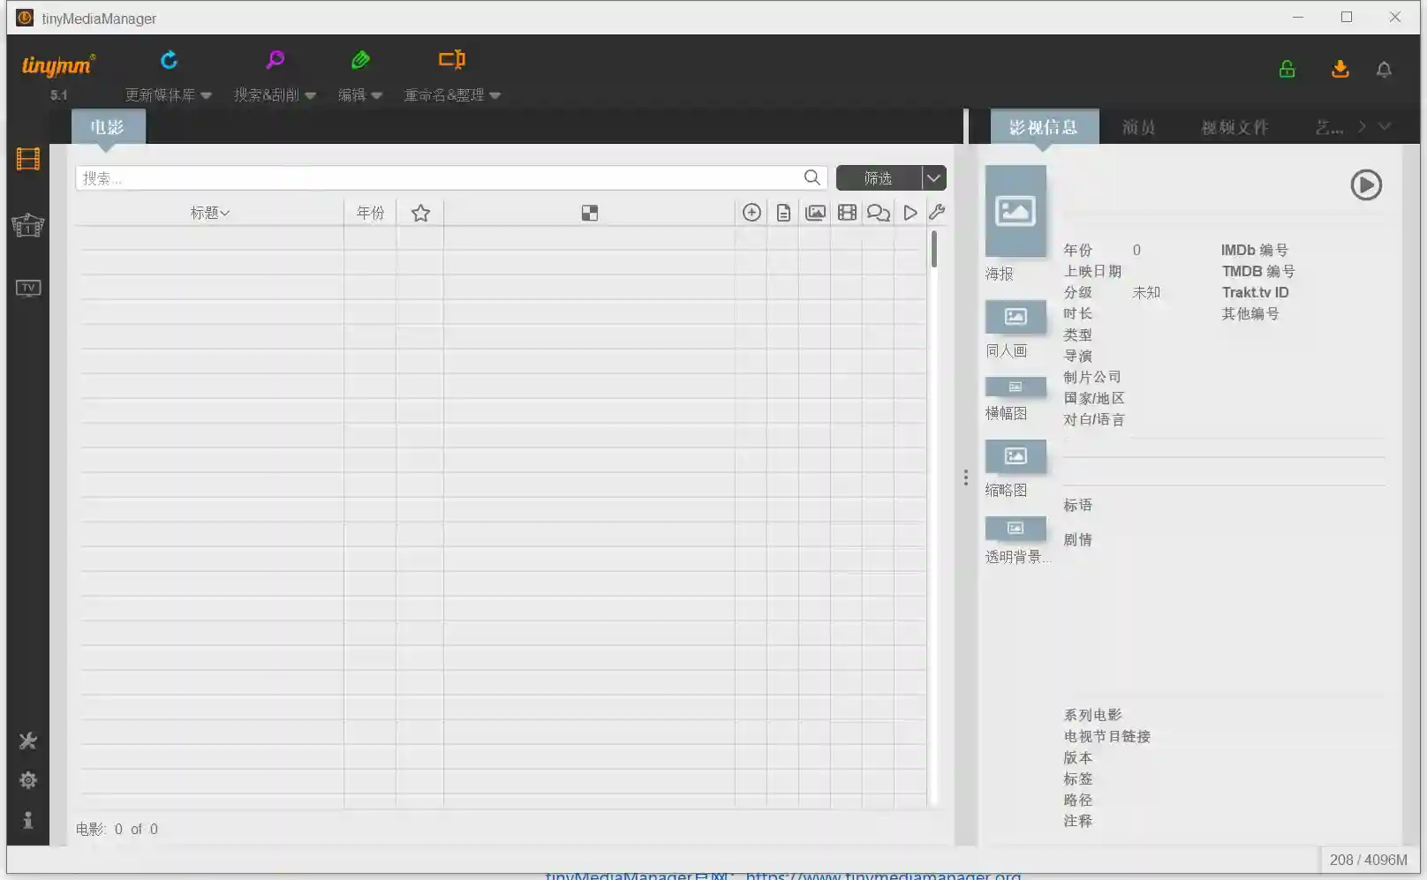This screenshot has height=880, width=1427.
Task: Expand the filter dropdown arrow
Action: pyautogui.click(x=932, y=177)
